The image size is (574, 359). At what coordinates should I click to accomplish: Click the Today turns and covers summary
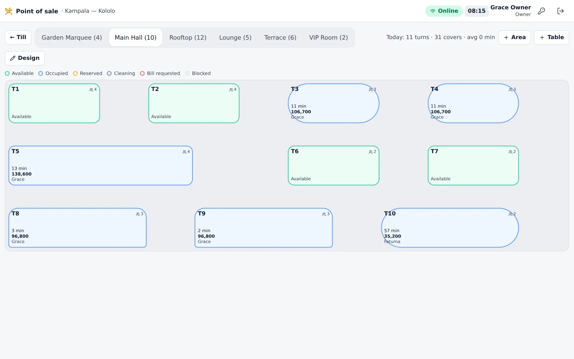click(441, 37)
